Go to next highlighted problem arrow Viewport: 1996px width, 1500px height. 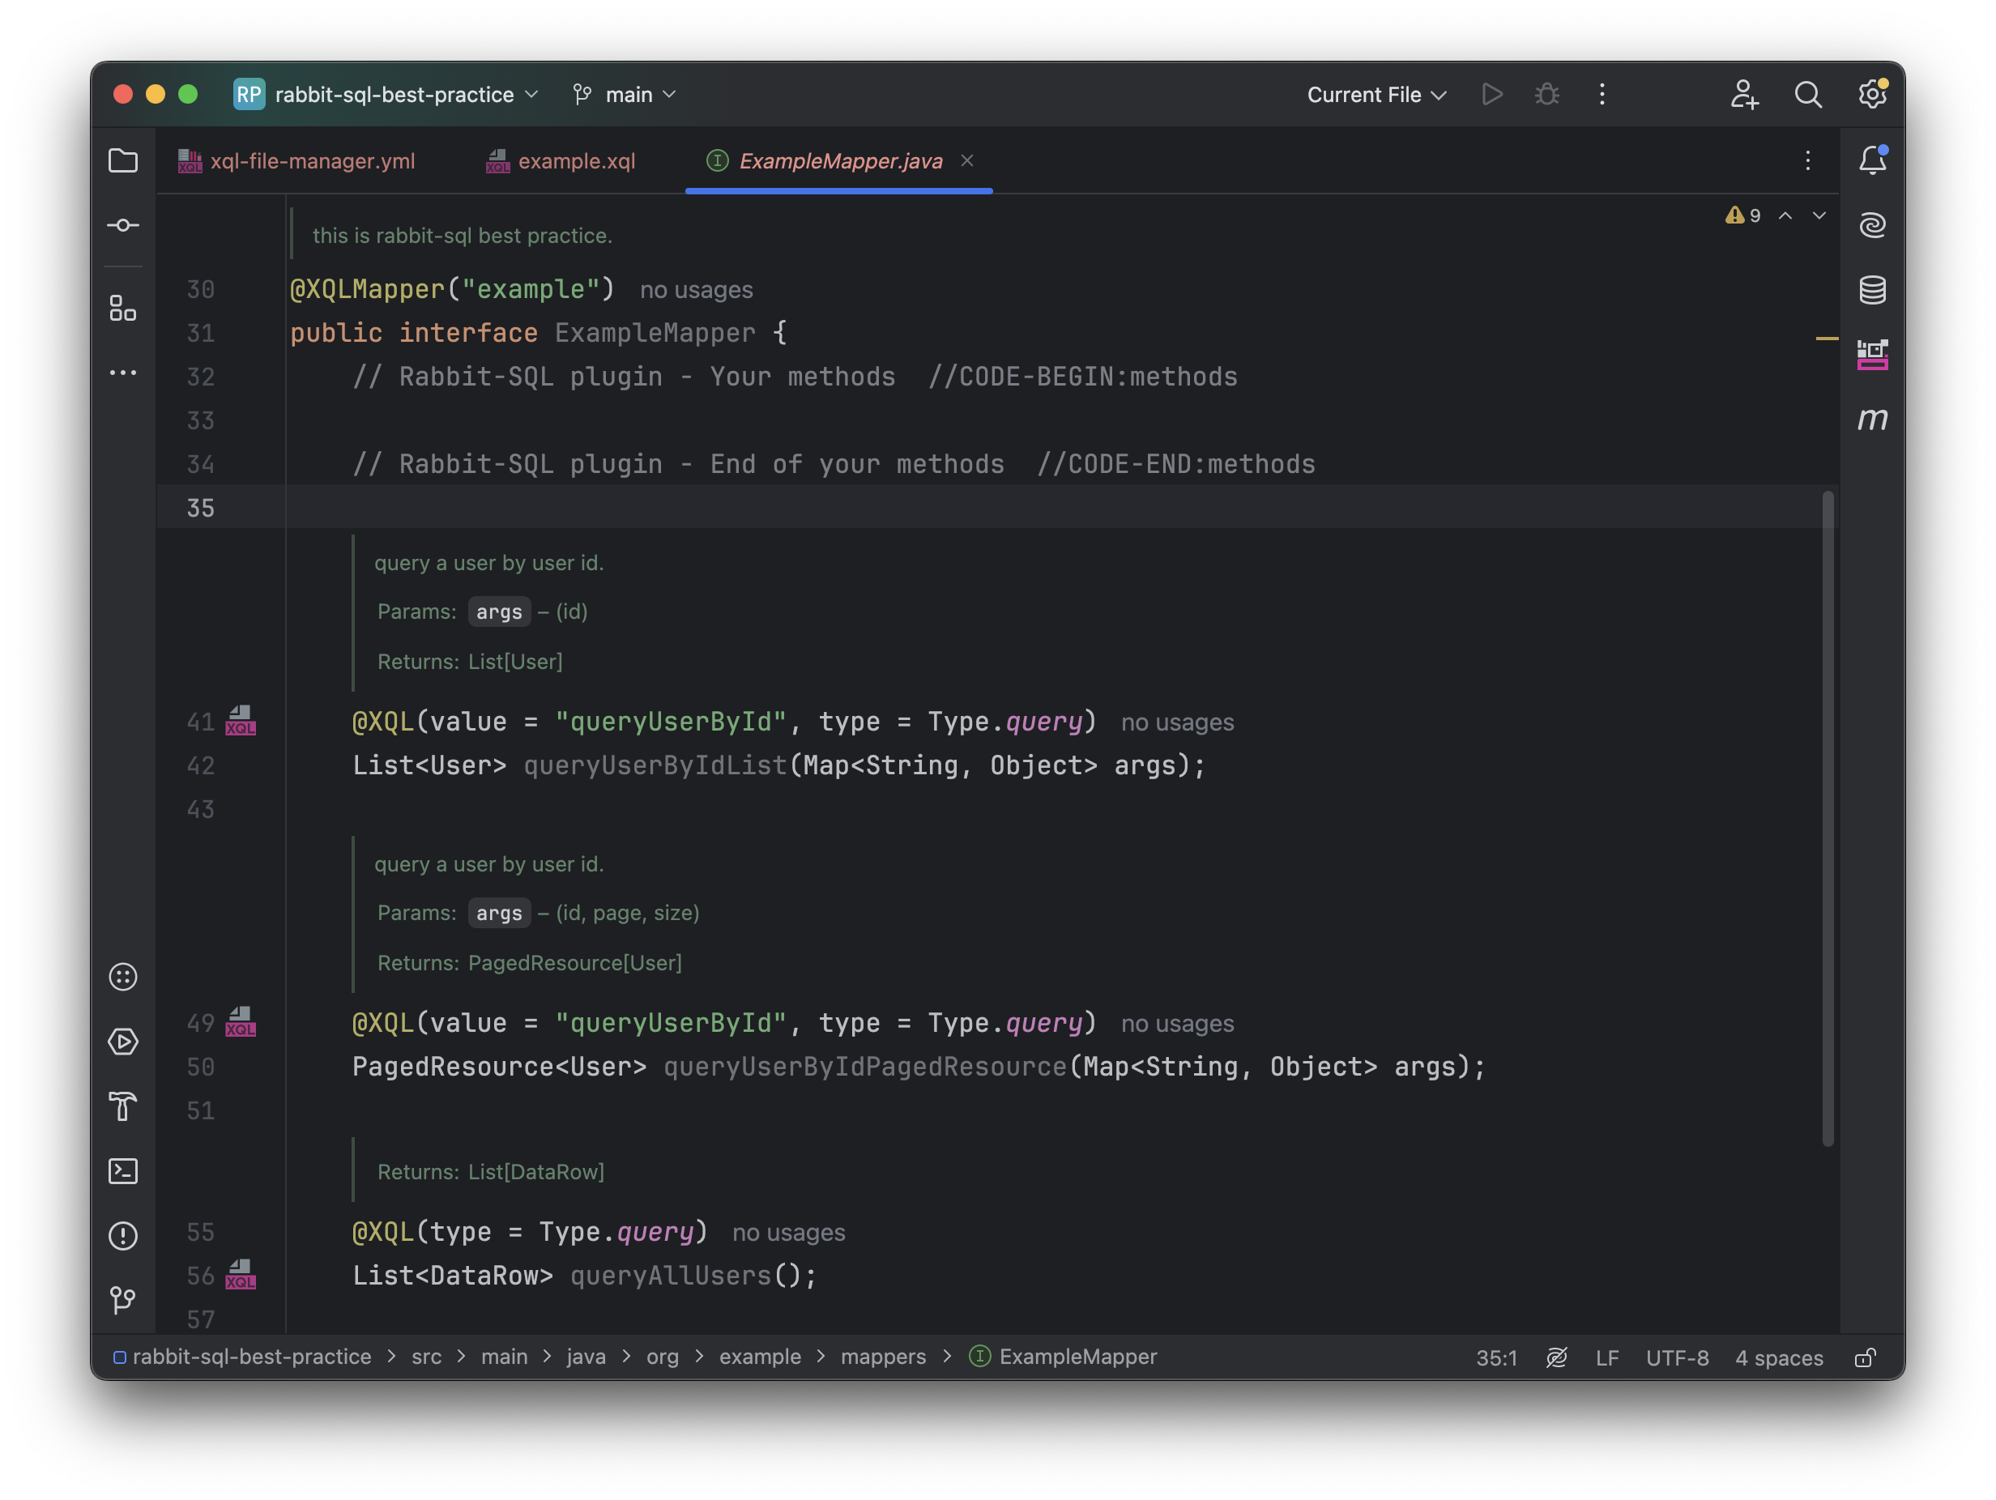point(1819,215)
